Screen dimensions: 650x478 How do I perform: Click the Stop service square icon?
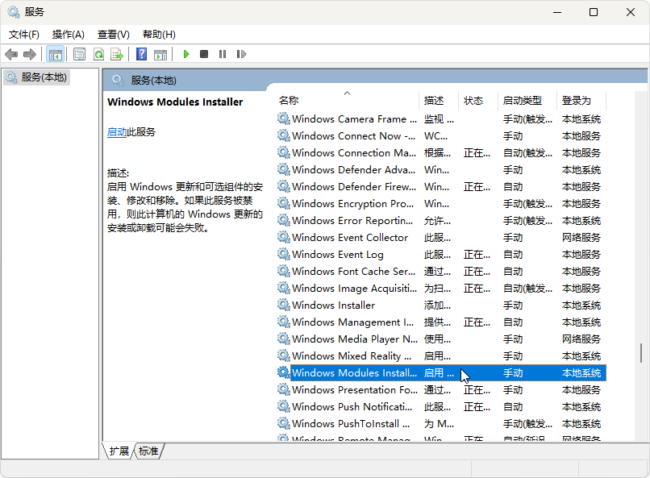coord(204,54)
